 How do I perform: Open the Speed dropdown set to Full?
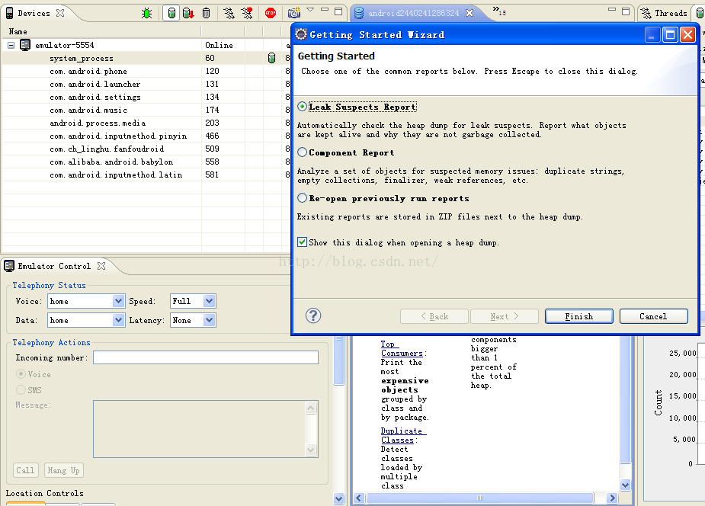pyautogui.click(x=210, y=301)
